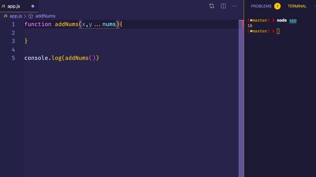The width and height of the screenshot is (316, 177).
Task: Click 'node' in the terminal command
Action: [x=282, y=20]
